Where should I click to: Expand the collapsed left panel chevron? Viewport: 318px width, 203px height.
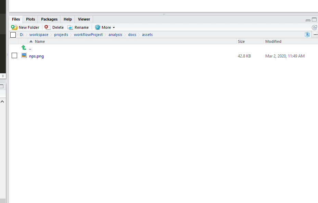click(x=2, y=101)
